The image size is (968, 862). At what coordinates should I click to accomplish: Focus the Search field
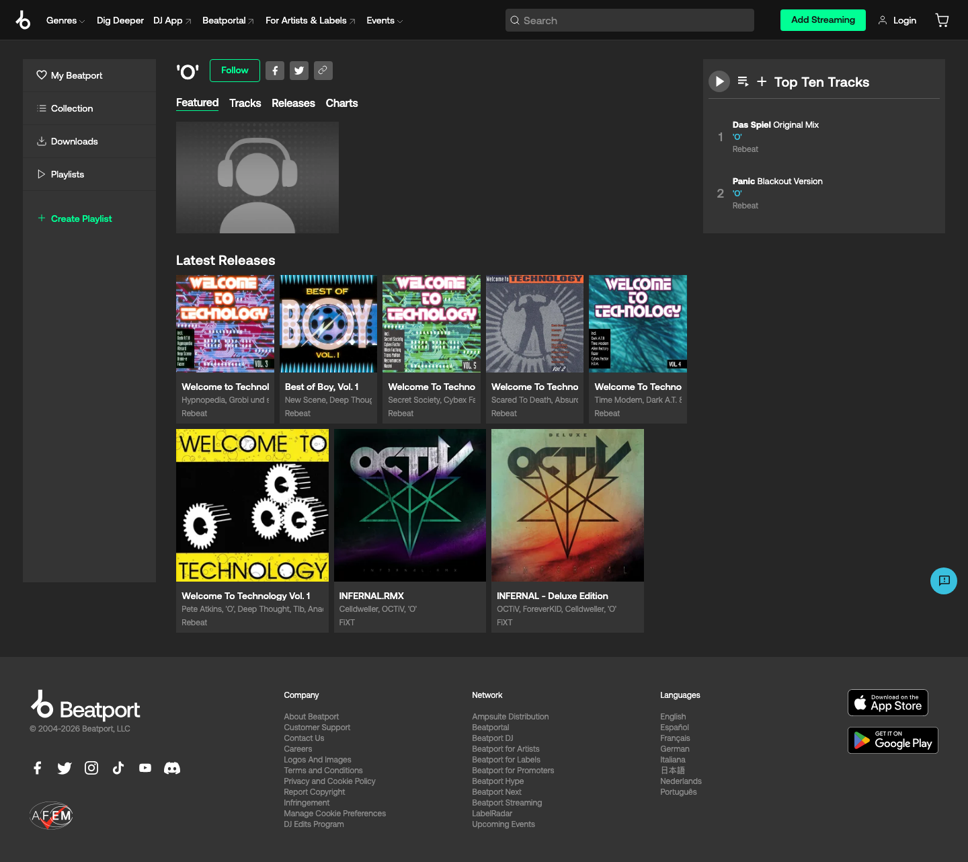[x=630, y=20]
